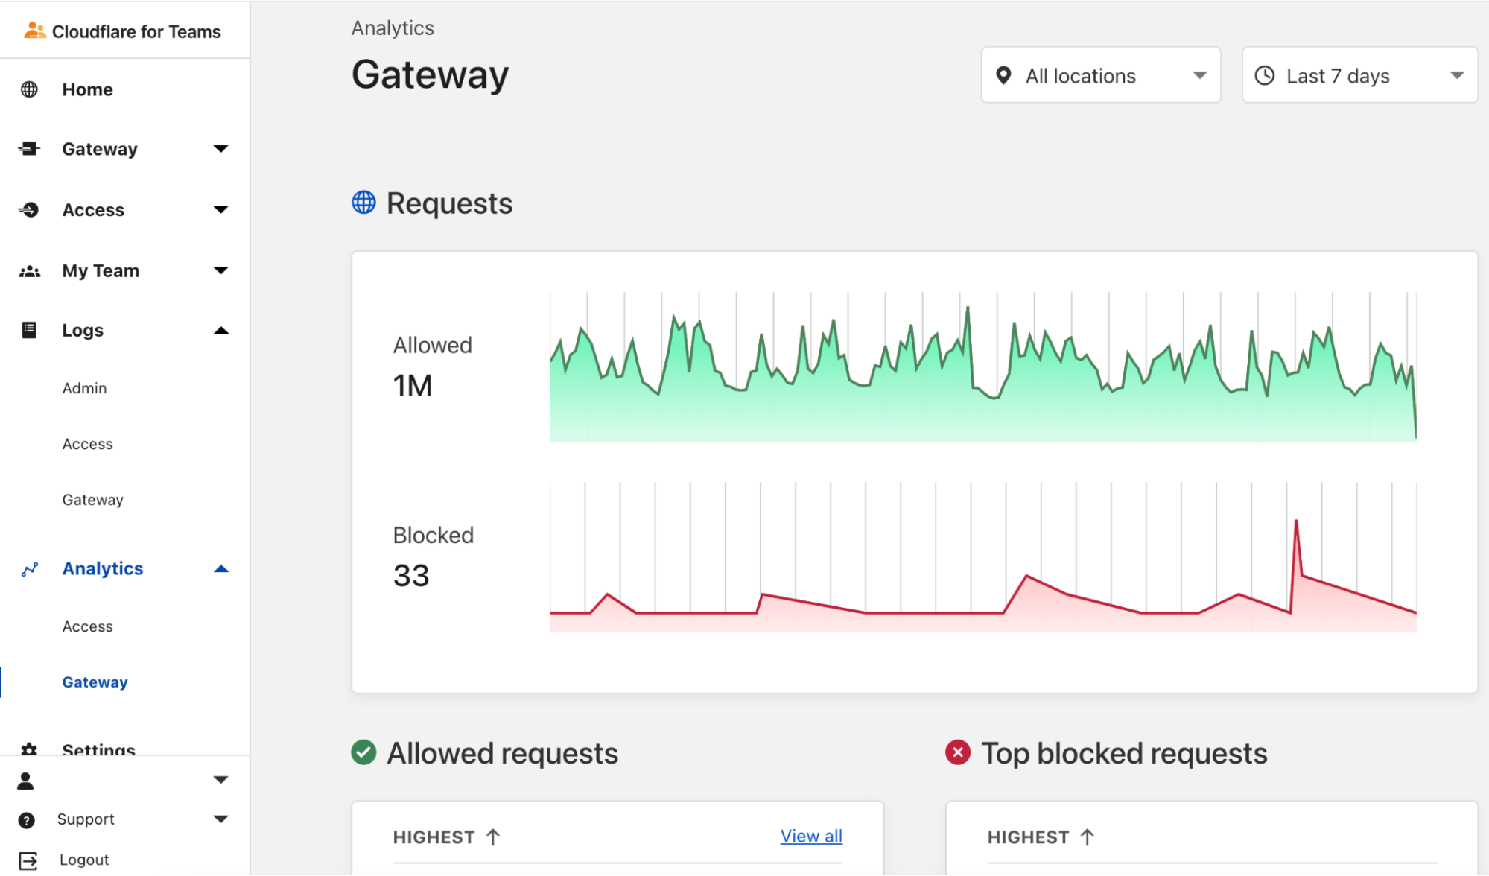Click the Home globe icon

click(29, 89)
